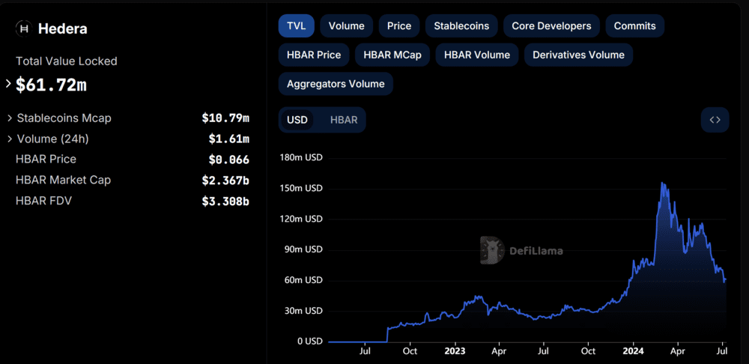Switch chart denomination to HBAR
The width and height of the screenshot is (749, 364).
click(344, 120)
